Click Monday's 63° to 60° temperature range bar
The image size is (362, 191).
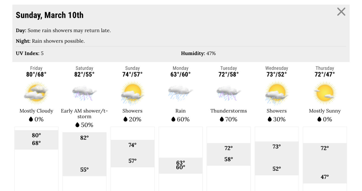click(x=180, y=166)
